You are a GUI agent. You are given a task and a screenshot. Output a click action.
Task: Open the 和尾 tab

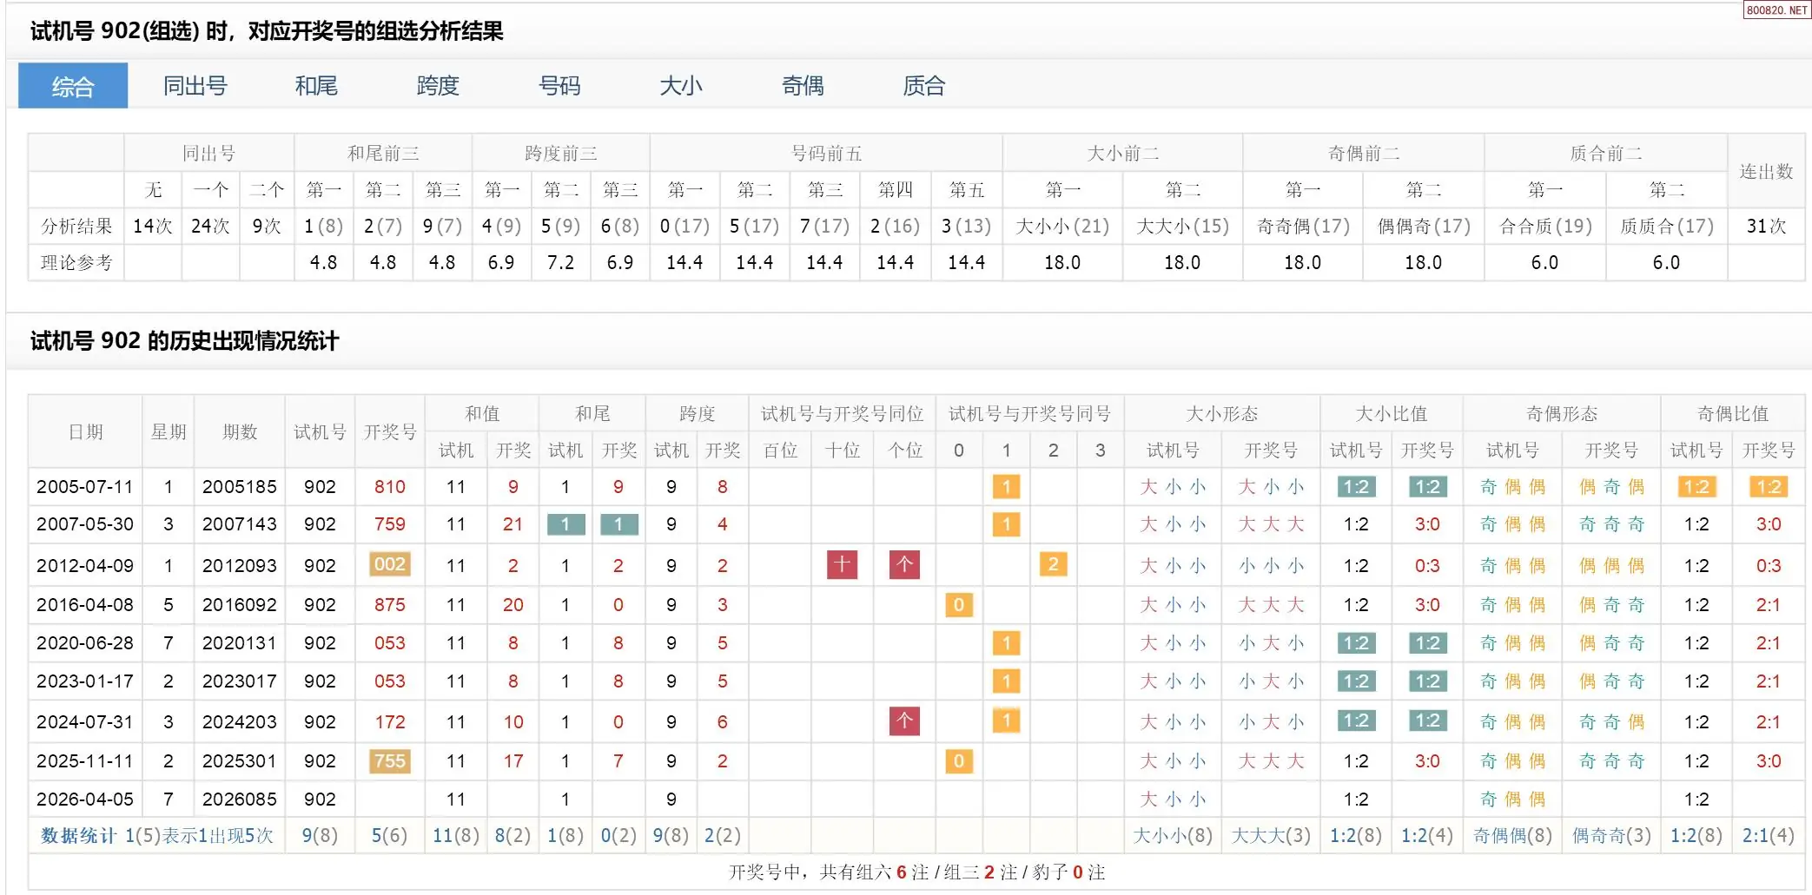[316, 86]
